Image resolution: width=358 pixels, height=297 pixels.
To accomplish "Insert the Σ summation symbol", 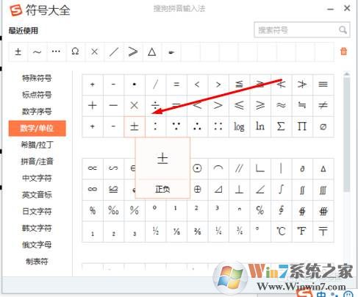I will pos(281,126).
